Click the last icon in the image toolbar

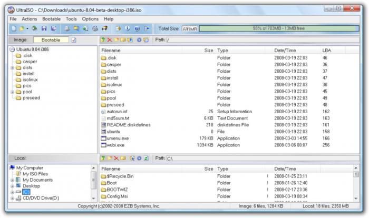pos(146,40)
